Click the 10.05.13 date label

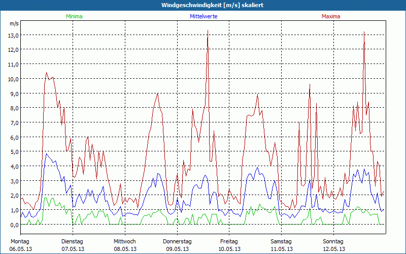pos(229,249)
